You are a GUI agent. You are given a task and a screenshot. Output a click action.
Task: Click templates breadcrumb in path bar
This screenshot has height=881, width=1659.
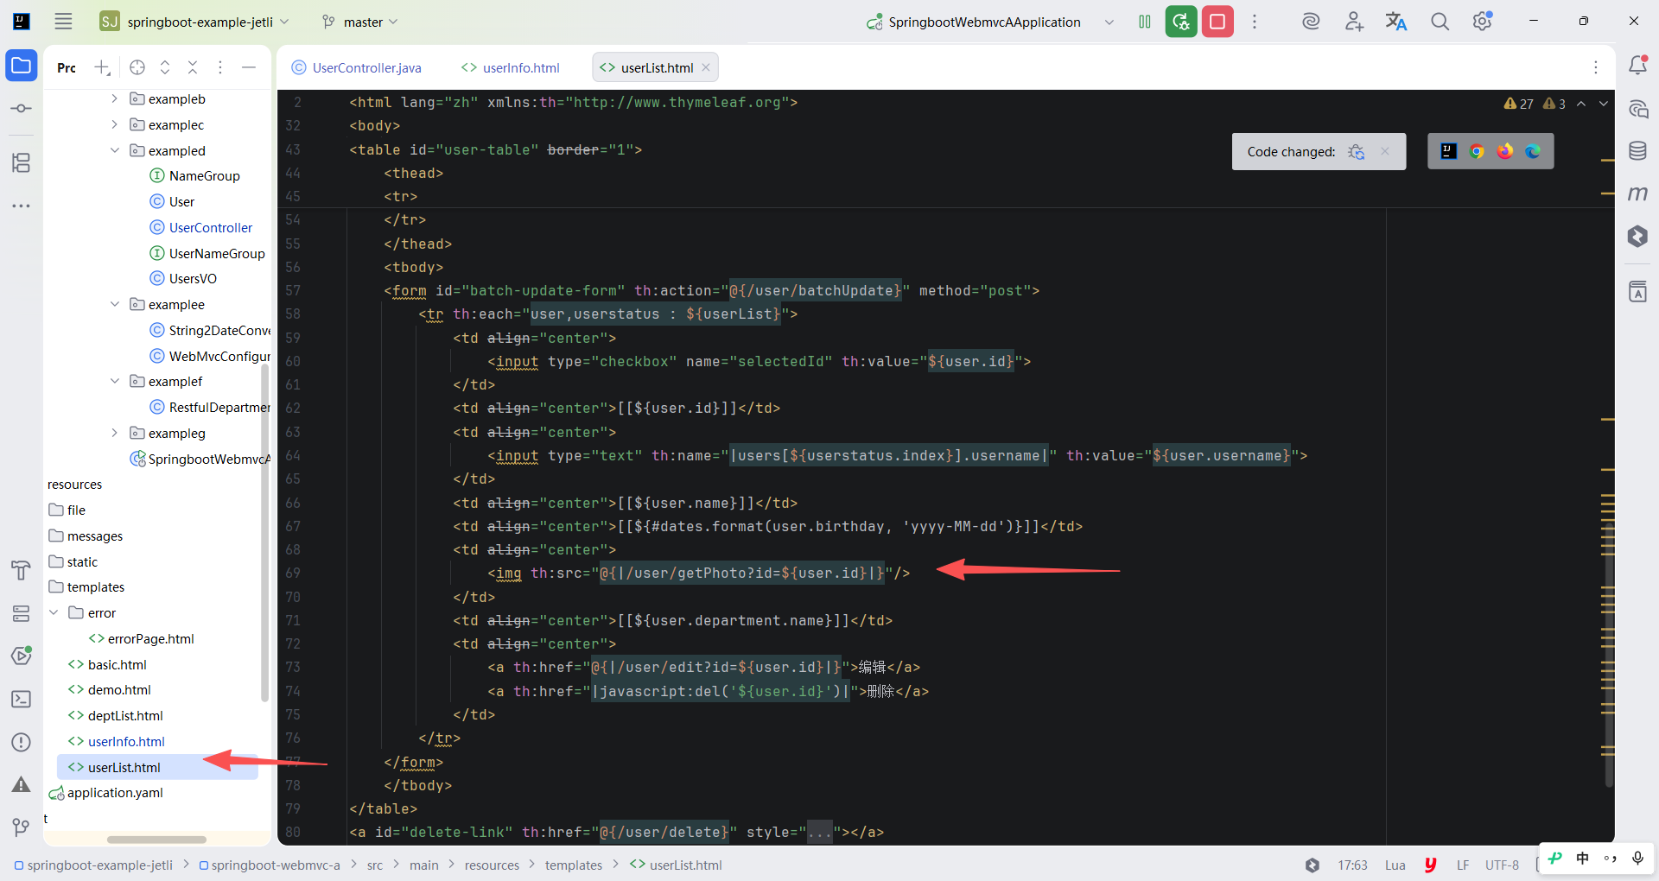[574, 865]
